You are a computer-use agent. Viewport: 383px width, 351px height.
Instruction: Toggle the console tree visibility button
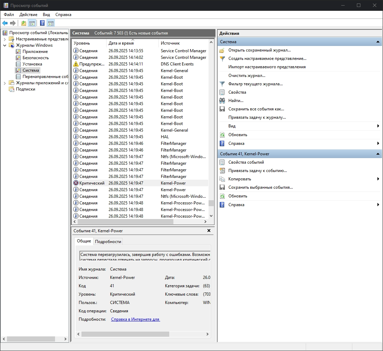pos(32,23)
